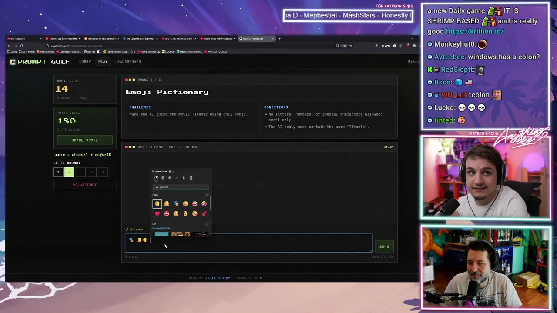Image resolution: width=557 pixels, height=313 pixels.
Task: Select the recently used tab in emoji picker
Action: [156, 178]
